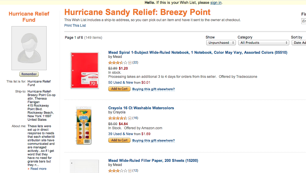Open the Sort by dropdown
Image resolution: width=306 pixels, height=173 pixels.
coord(299,43)
